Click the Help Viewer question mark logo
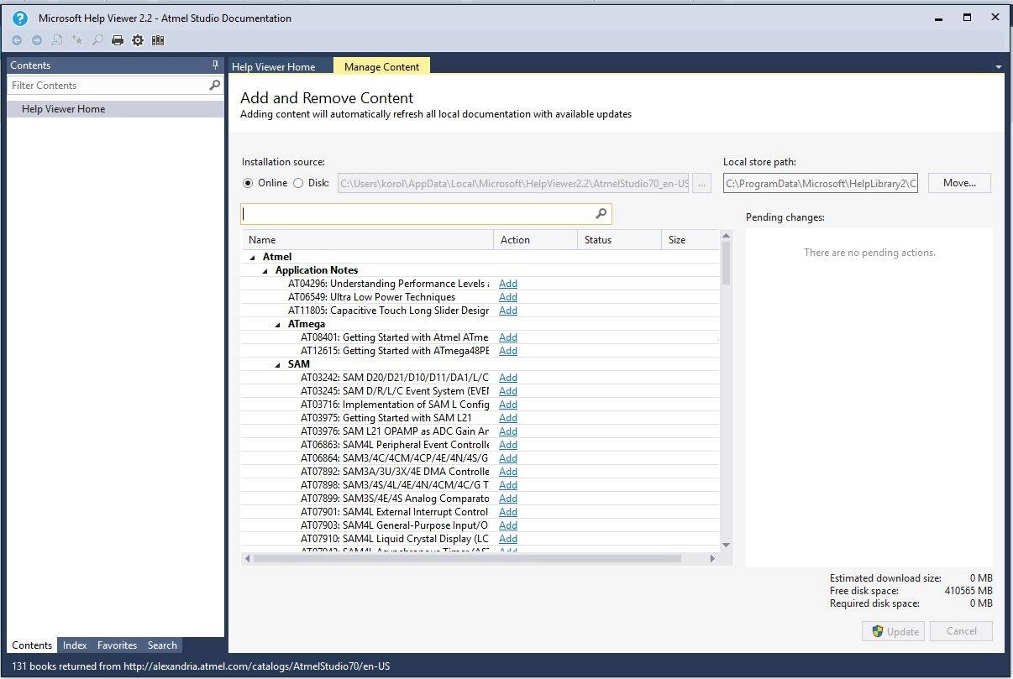This screenshot has width=1013, height=679. pyautogui.click(x=21, y=18)
